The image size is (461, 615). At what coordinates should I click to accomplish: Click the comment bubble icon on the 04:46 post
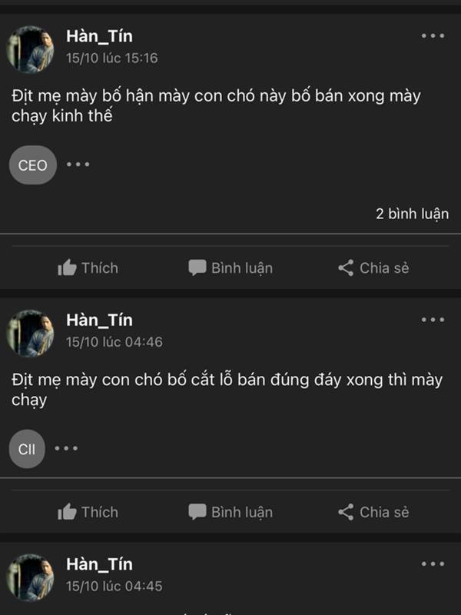click(x=197, y=512)
